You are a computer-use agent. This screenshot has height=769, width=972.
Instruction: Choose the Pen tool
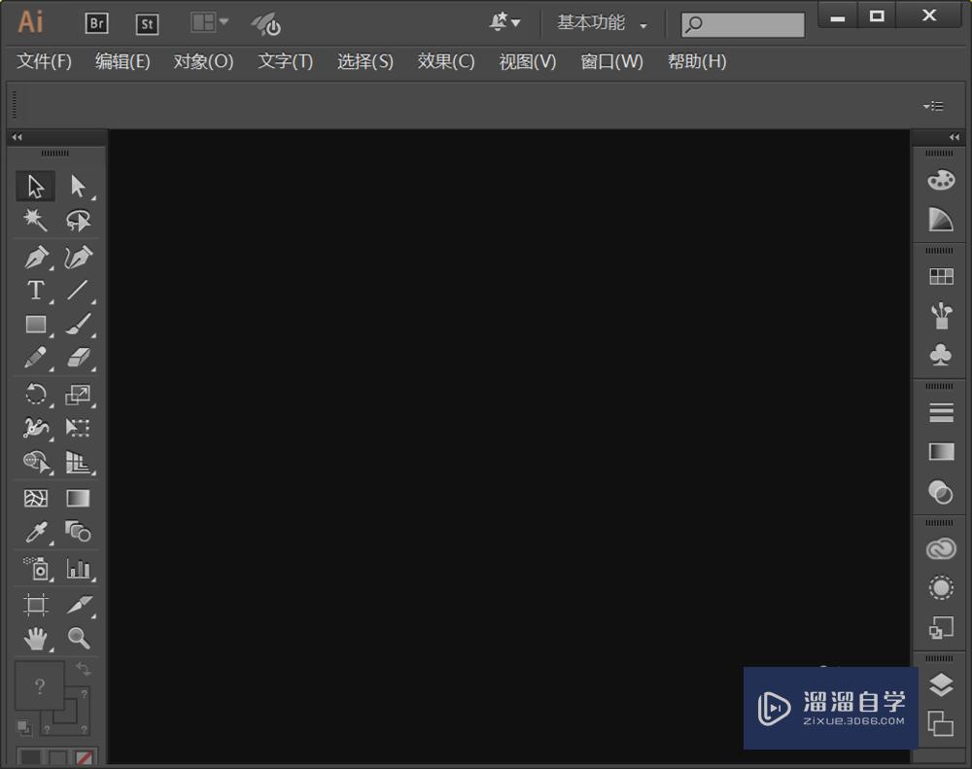(35, 256)
